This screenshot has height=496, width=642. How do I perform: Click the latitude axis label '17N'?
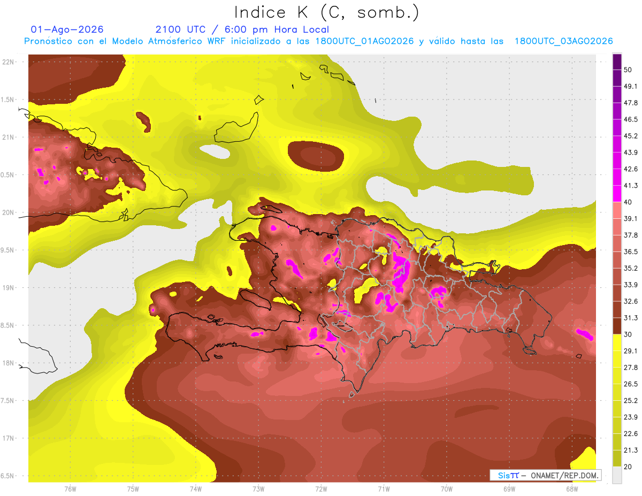tap(9, 438)
